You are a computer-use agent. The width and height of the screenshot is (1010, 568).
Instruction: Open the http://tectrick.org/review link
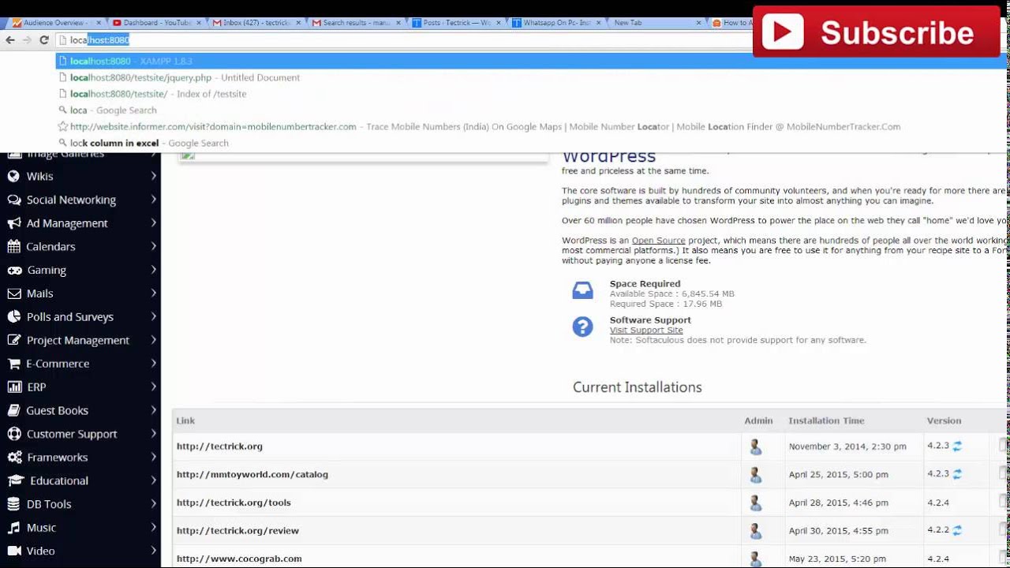238,531
